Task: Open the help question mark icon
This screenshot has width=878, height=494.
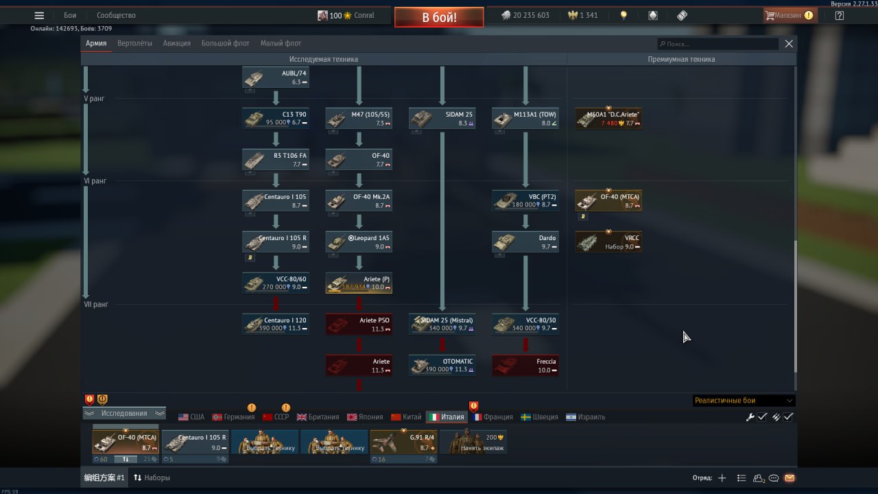Action: click(x=839, y=15)
